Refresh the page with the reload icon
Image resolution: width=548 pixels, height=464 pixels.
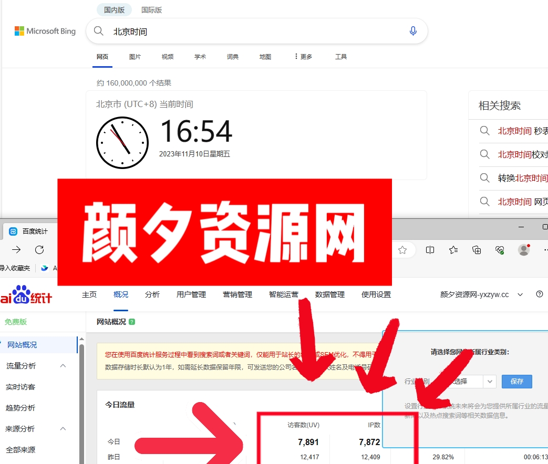coord(39,250)
